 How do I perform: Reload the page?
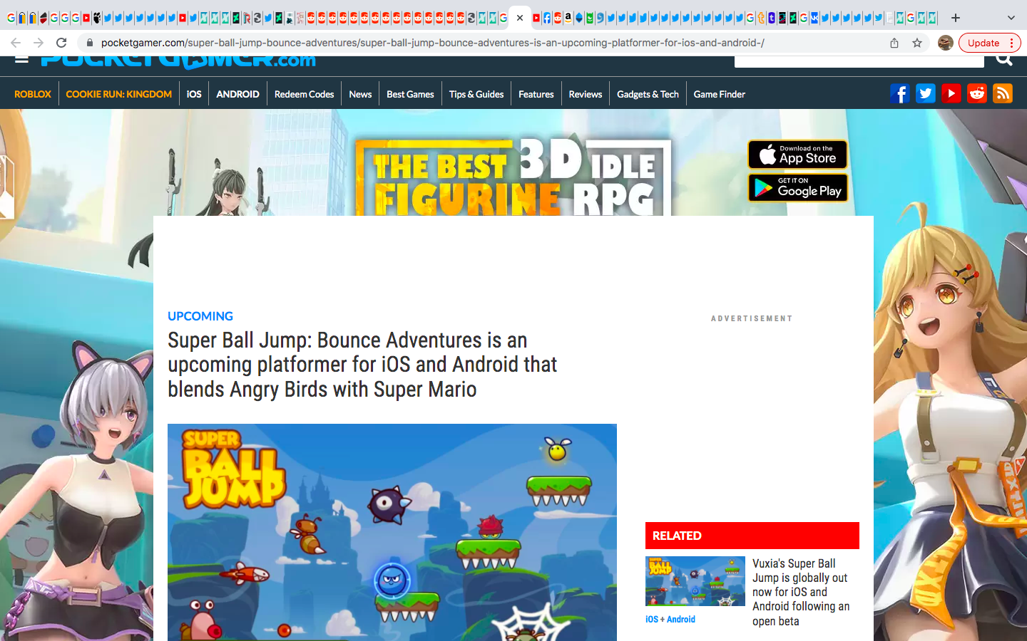click(61, 43)
